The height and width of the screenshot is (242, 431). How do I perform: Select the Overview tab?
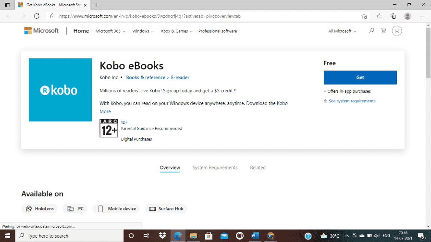pos(170,168)
